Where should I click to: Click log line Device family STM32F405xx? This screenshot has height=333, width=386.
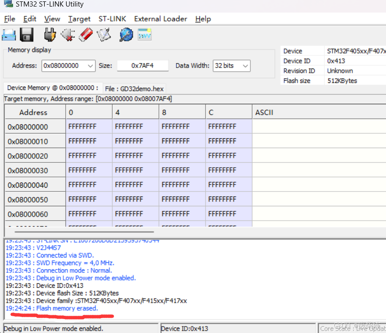[x=96, y=301]
